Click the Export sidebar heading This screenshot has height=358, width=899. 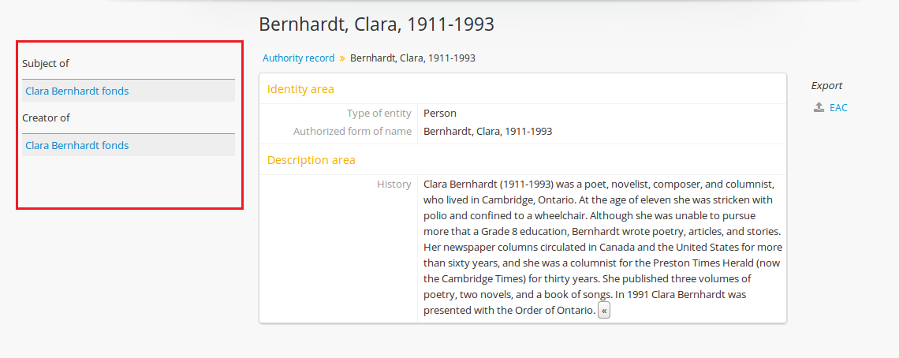coord(826,85)
